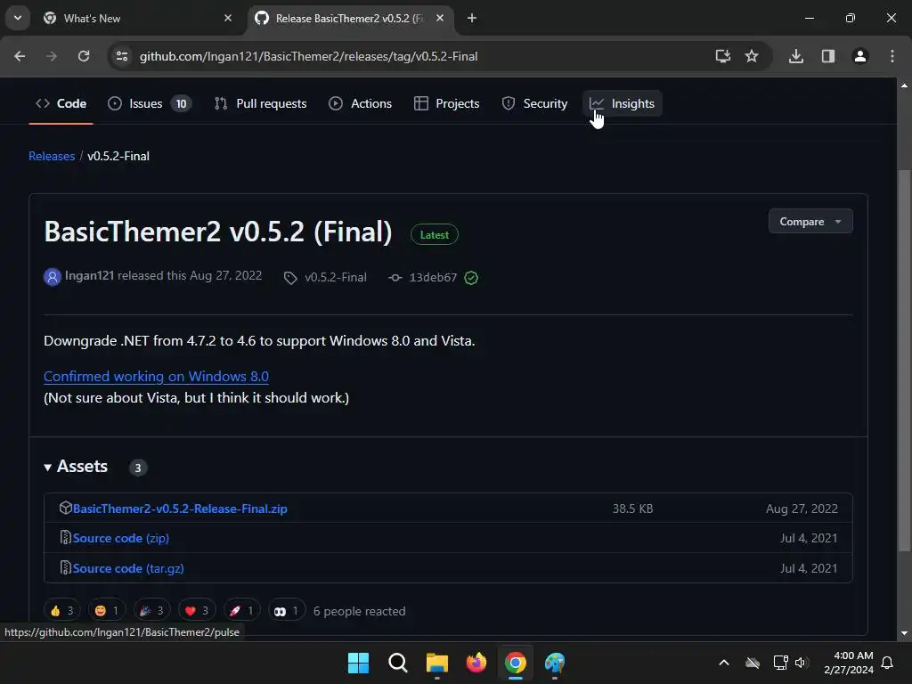
Task: Show hidden system tray icons
Action: pos(724,663)
